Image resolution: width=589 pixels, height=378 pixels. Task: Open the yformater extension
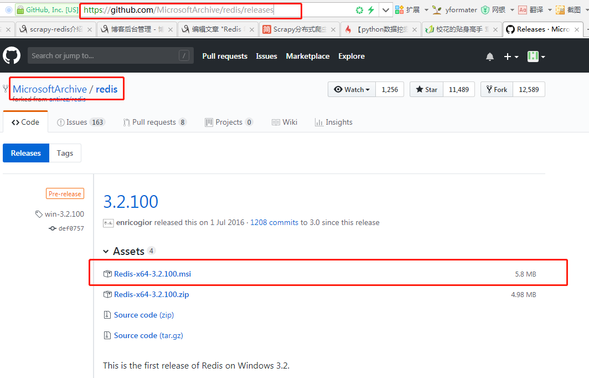454,10
